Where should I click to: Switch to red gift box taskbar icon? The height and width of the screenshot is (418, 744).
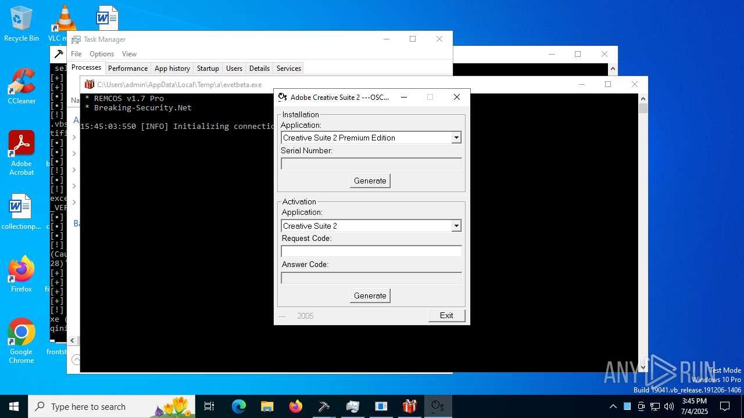[x=410, y=406]
